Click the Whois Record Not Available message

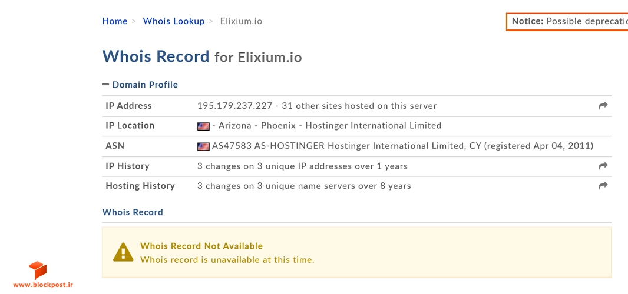pos(201,246)
